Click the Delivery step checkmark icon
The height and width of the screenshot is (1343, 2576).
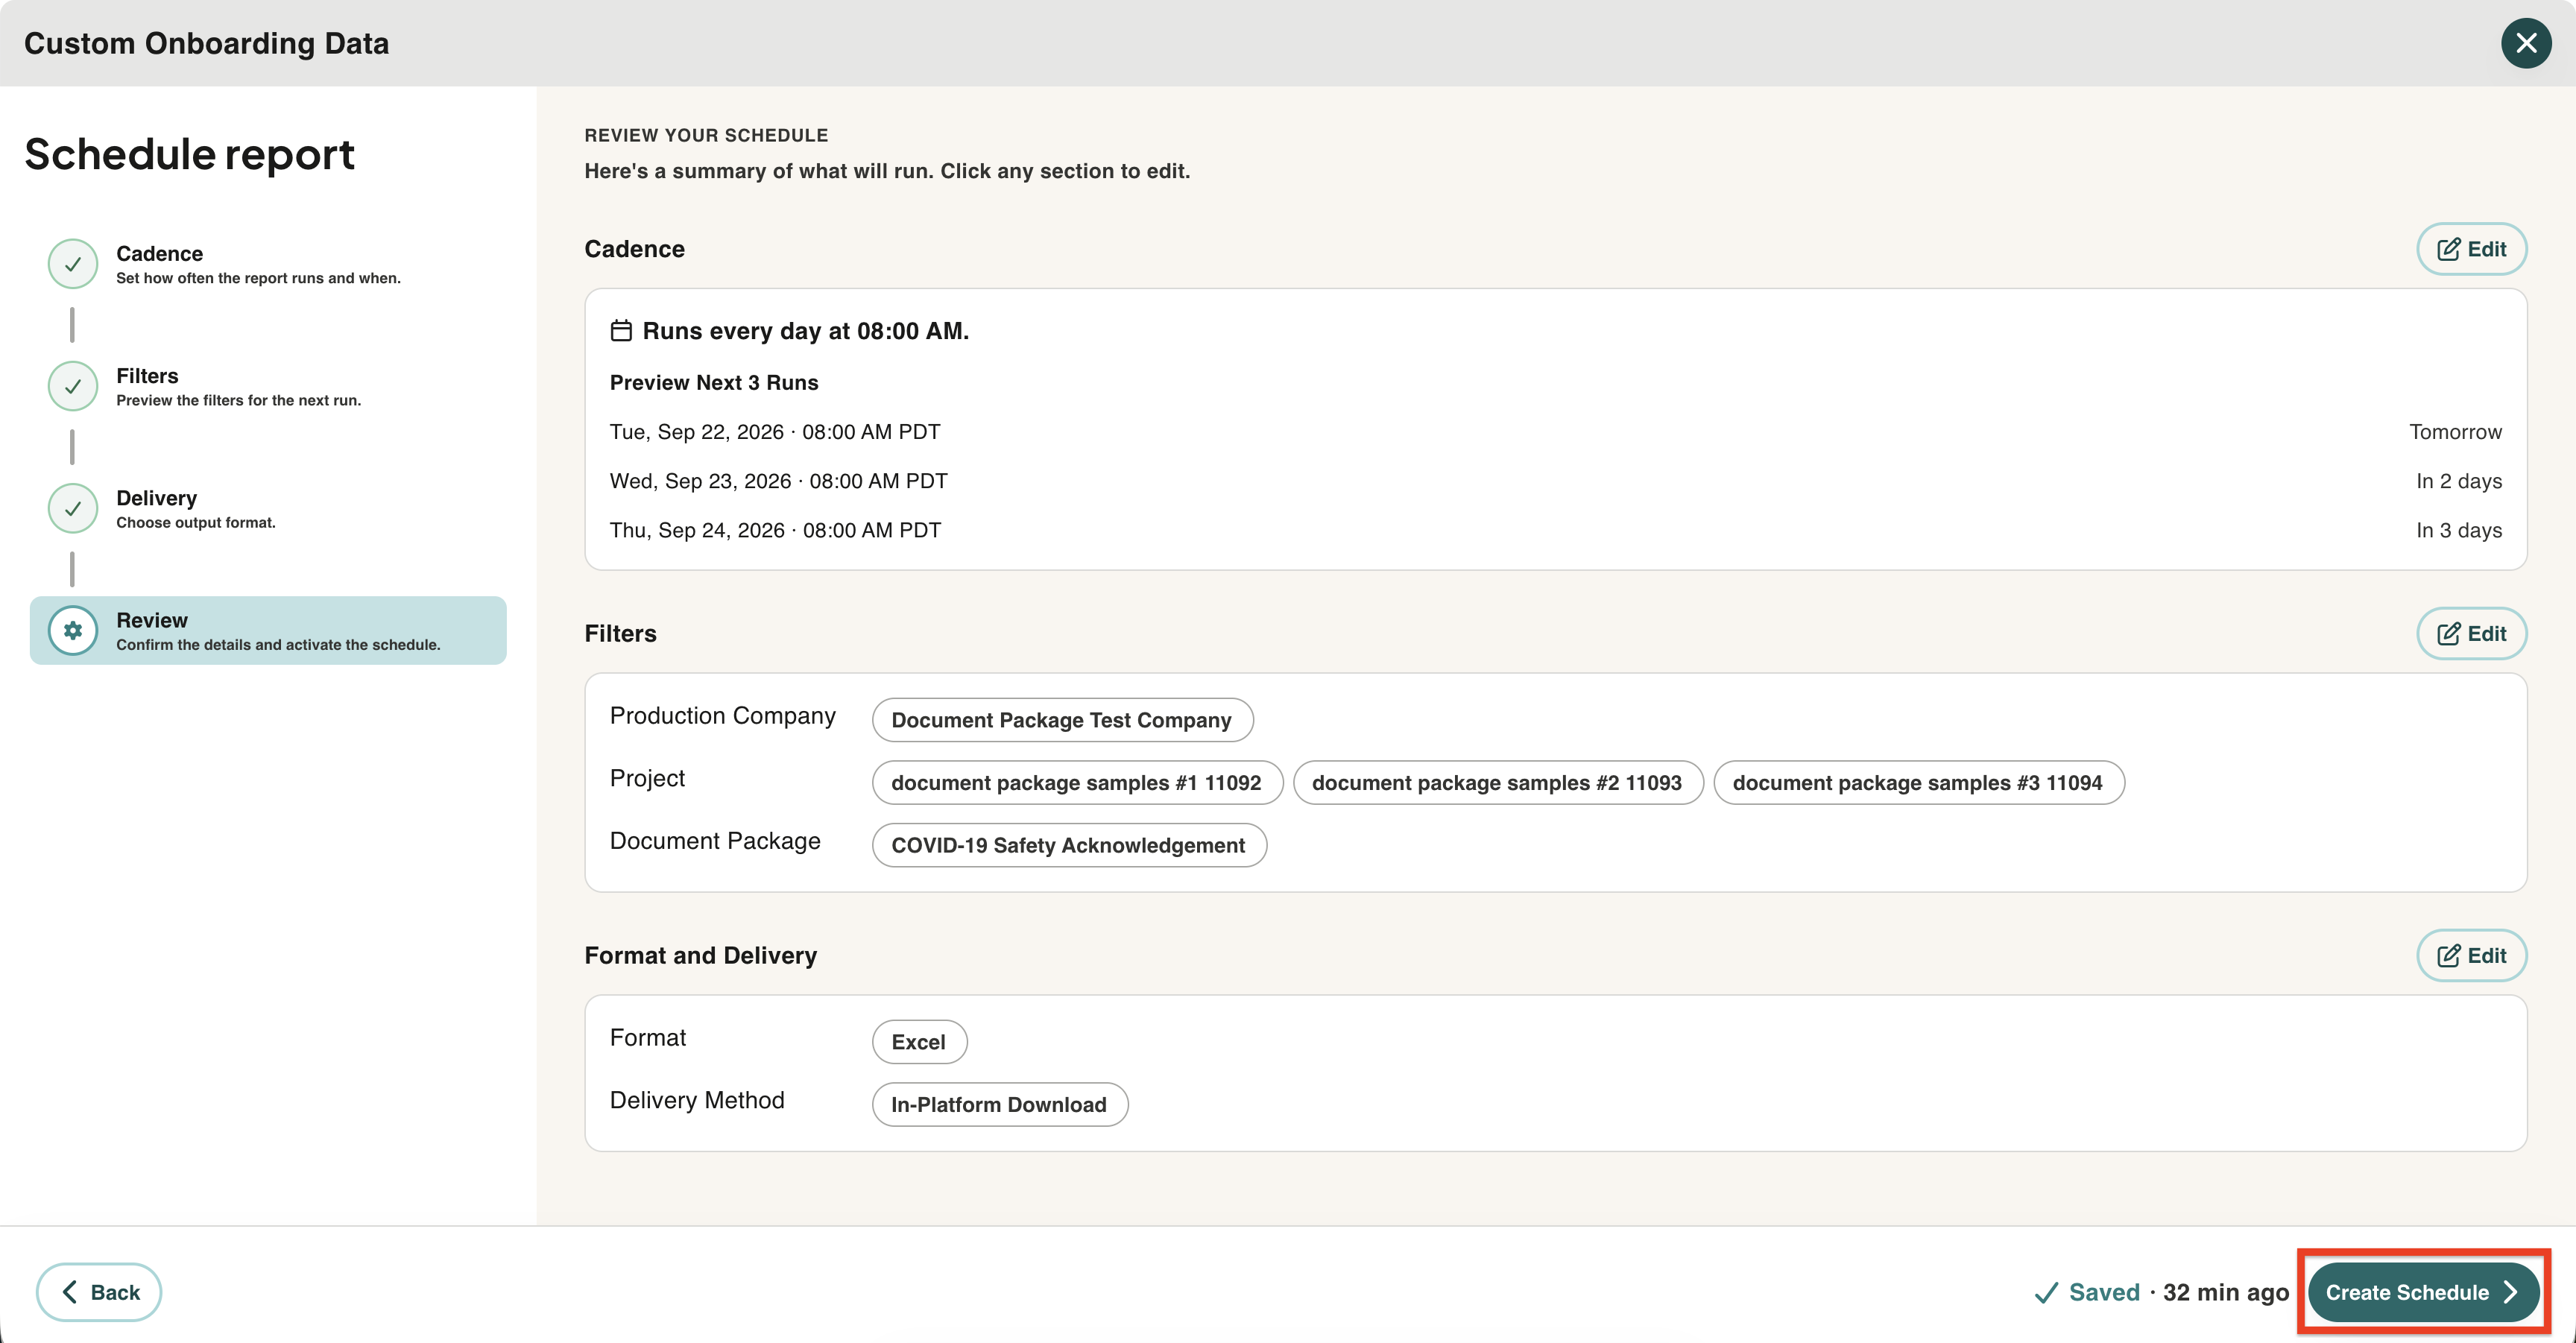tap(73, 508)
